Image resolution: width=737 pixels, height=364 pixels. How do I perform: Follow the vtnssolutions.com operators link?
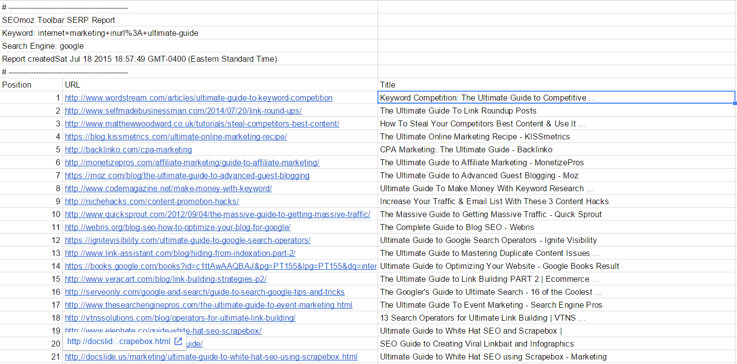click(x=180, y=318)
